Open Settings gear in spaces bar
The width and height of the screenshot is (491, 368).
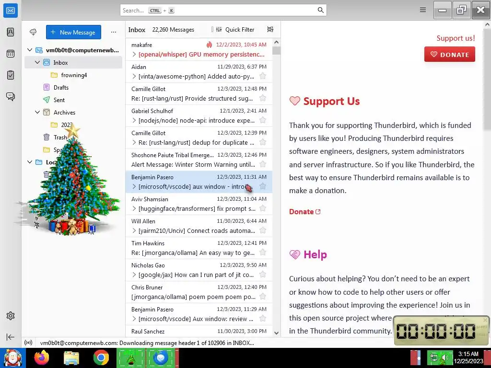click(11, 316)
